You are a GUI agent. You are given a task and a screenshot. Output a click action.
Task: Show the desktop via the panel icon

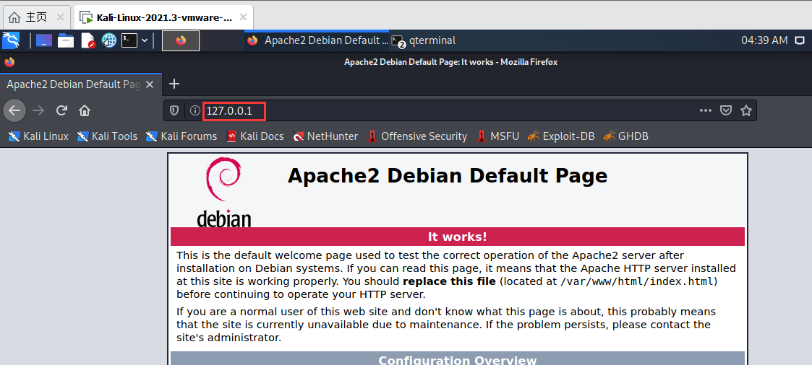point(43,40)
